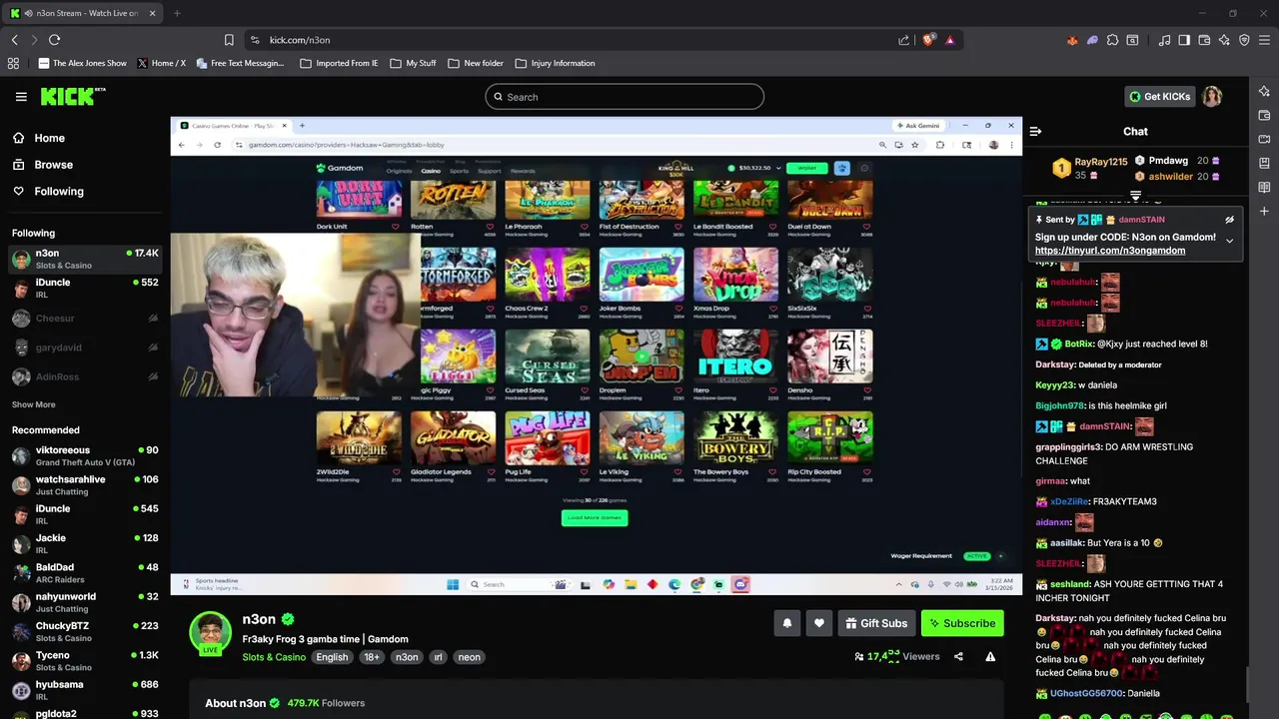Toggle follow heart for n3on
This screenshot has height=719, width=1279.
coord(819,623)
